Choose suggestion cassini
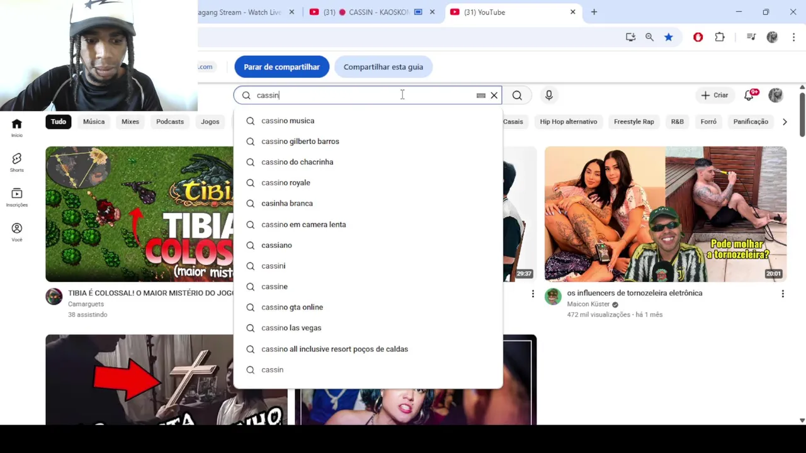 (368, 266)
